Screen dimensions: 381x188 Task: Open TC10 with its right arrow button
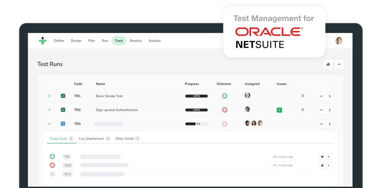pyautogui.click(x=328, y=165)
